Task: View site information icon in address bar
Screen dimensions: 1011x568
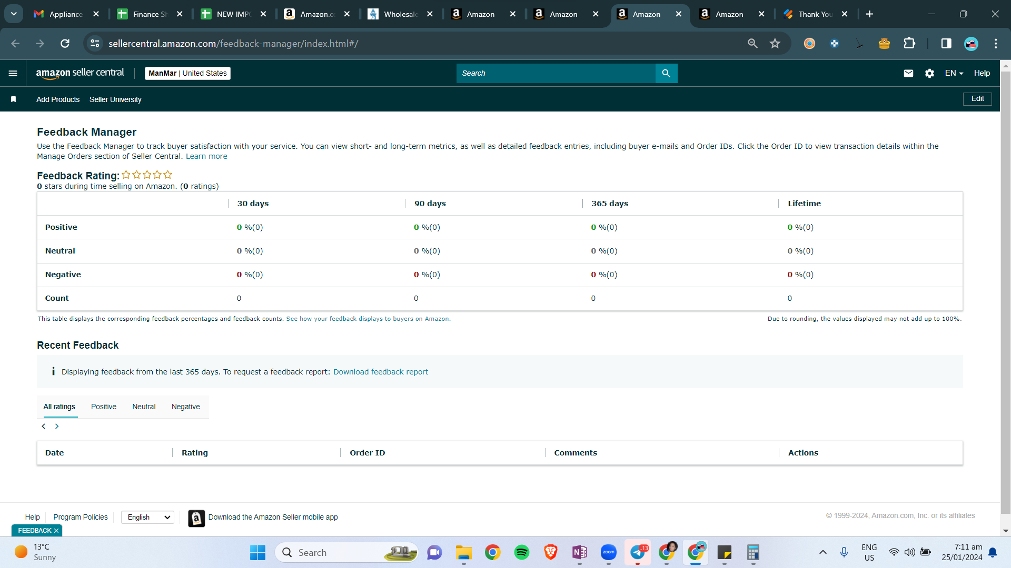Action: point(95,44)
